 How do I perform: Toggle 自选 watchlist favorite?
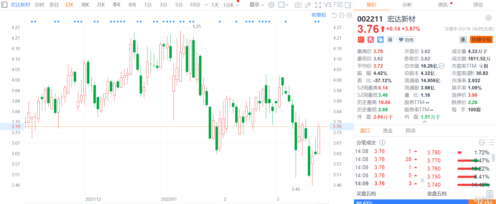[x=406, y=40]
